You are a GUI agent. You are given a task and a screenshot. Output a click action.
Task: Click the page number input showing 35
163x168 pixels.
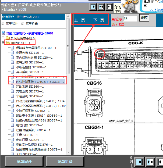coord(130,19)
